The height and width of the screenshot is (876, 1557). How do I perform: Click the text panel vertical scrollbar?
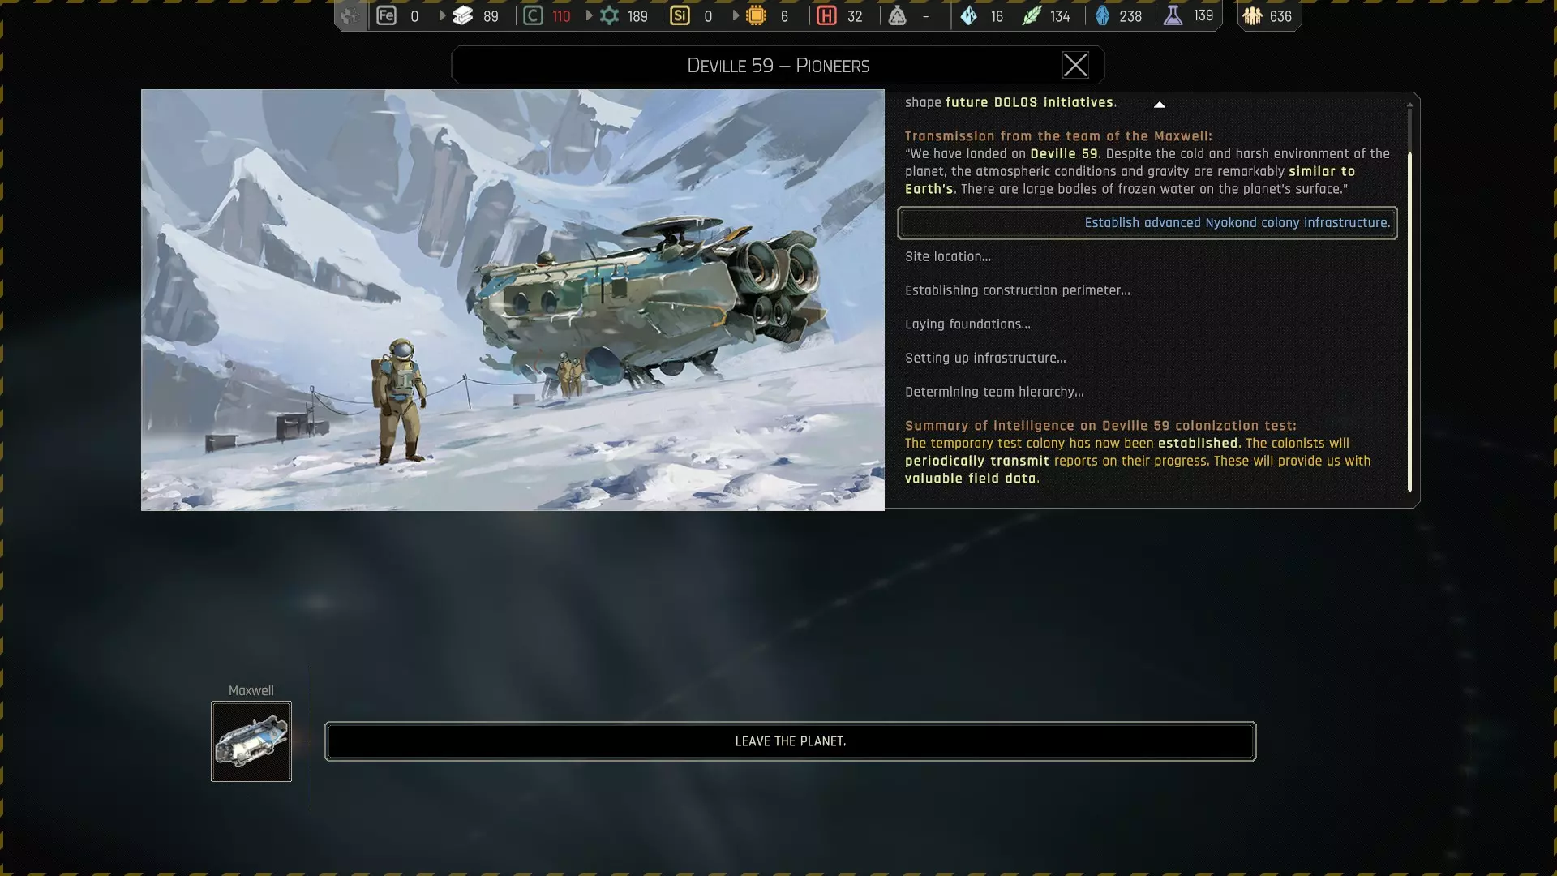click(x=1409, y=320)
